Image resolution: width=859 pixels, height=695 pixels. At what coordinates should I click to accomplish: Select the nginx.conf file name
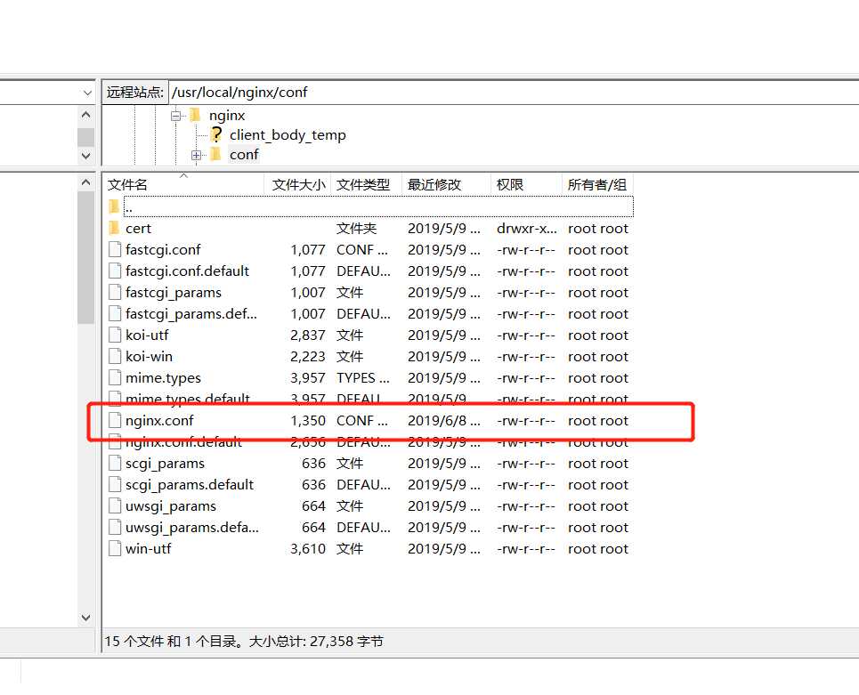[x=159, y=421]
